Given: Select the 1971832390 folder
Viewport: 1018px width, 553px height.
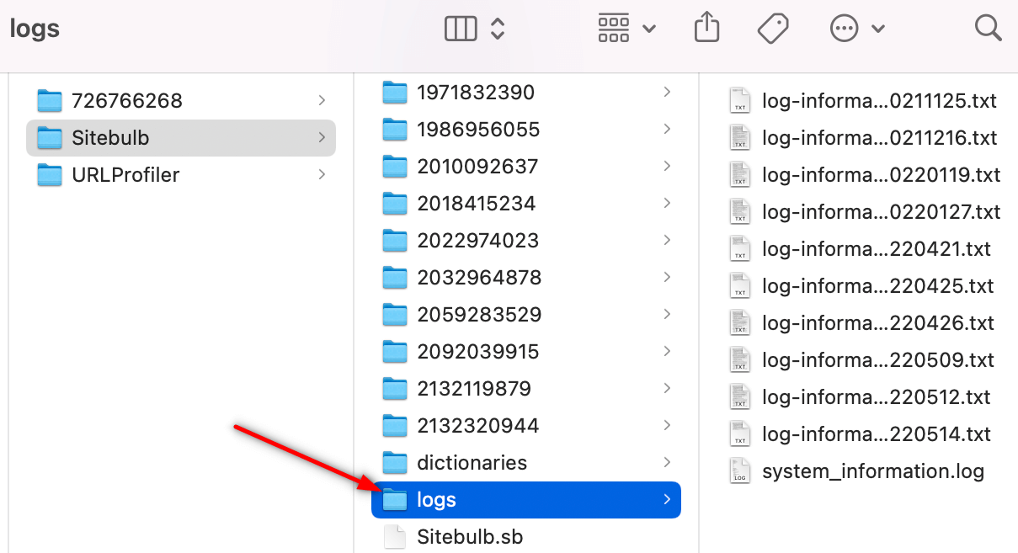Looking at the screenshot, I should (526, 93).
